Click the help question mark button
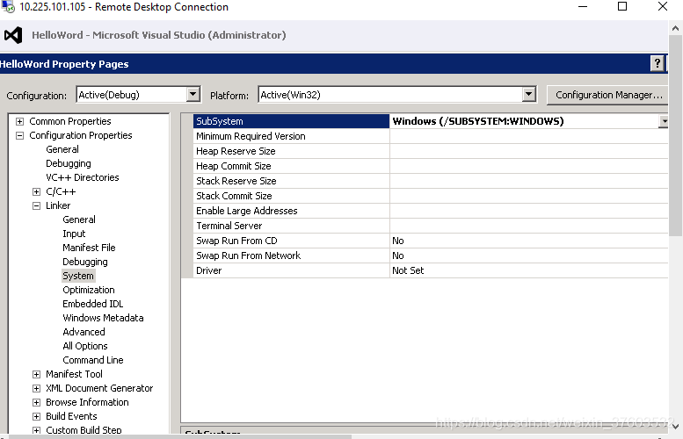 click(x=658, y=63)
